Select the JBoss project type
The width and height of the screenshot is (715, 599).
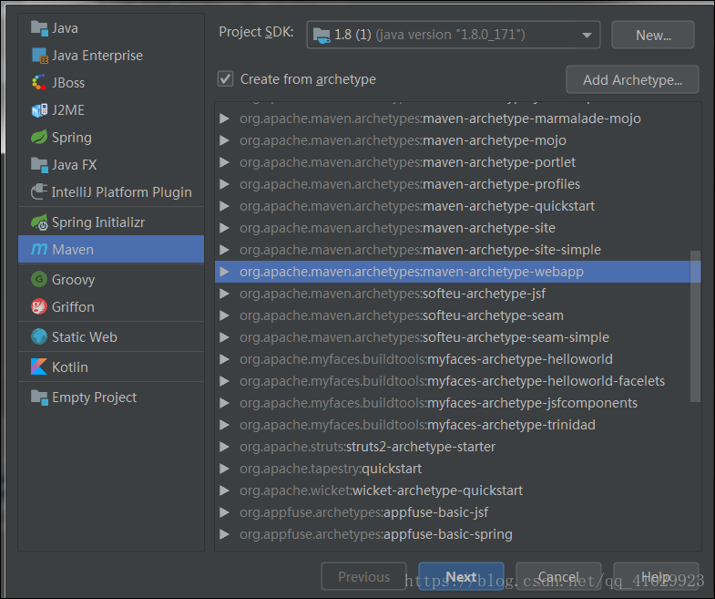(111, 83)
